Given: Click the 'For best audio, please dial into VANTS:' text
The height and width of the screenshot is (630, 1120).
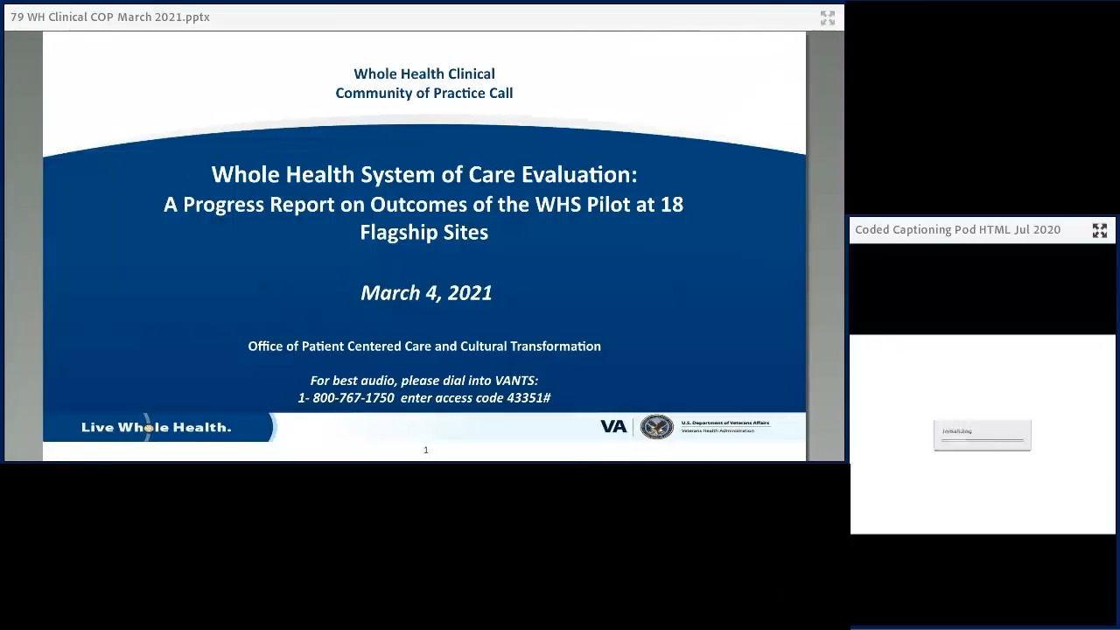Looking at the screenshot, I should (x=424, y=381).
